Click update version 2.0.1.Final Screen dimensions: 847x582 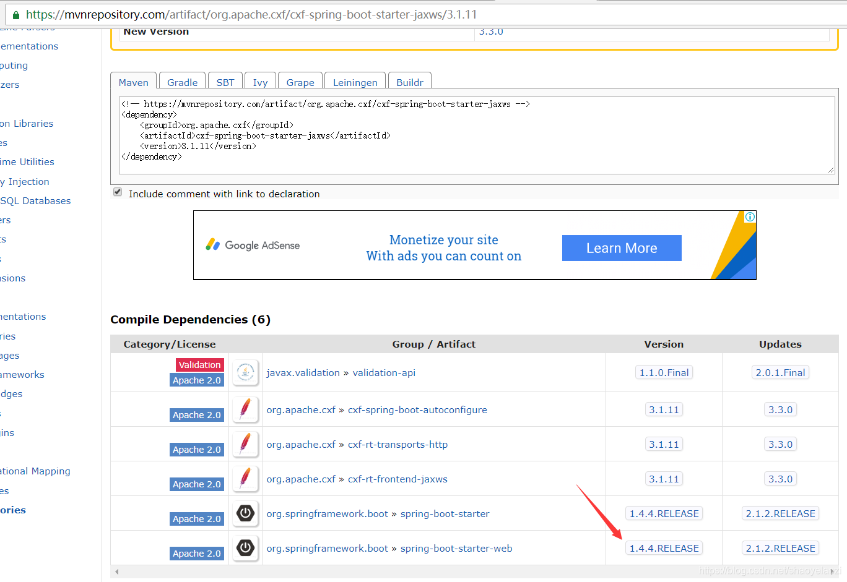coord(780,372)
